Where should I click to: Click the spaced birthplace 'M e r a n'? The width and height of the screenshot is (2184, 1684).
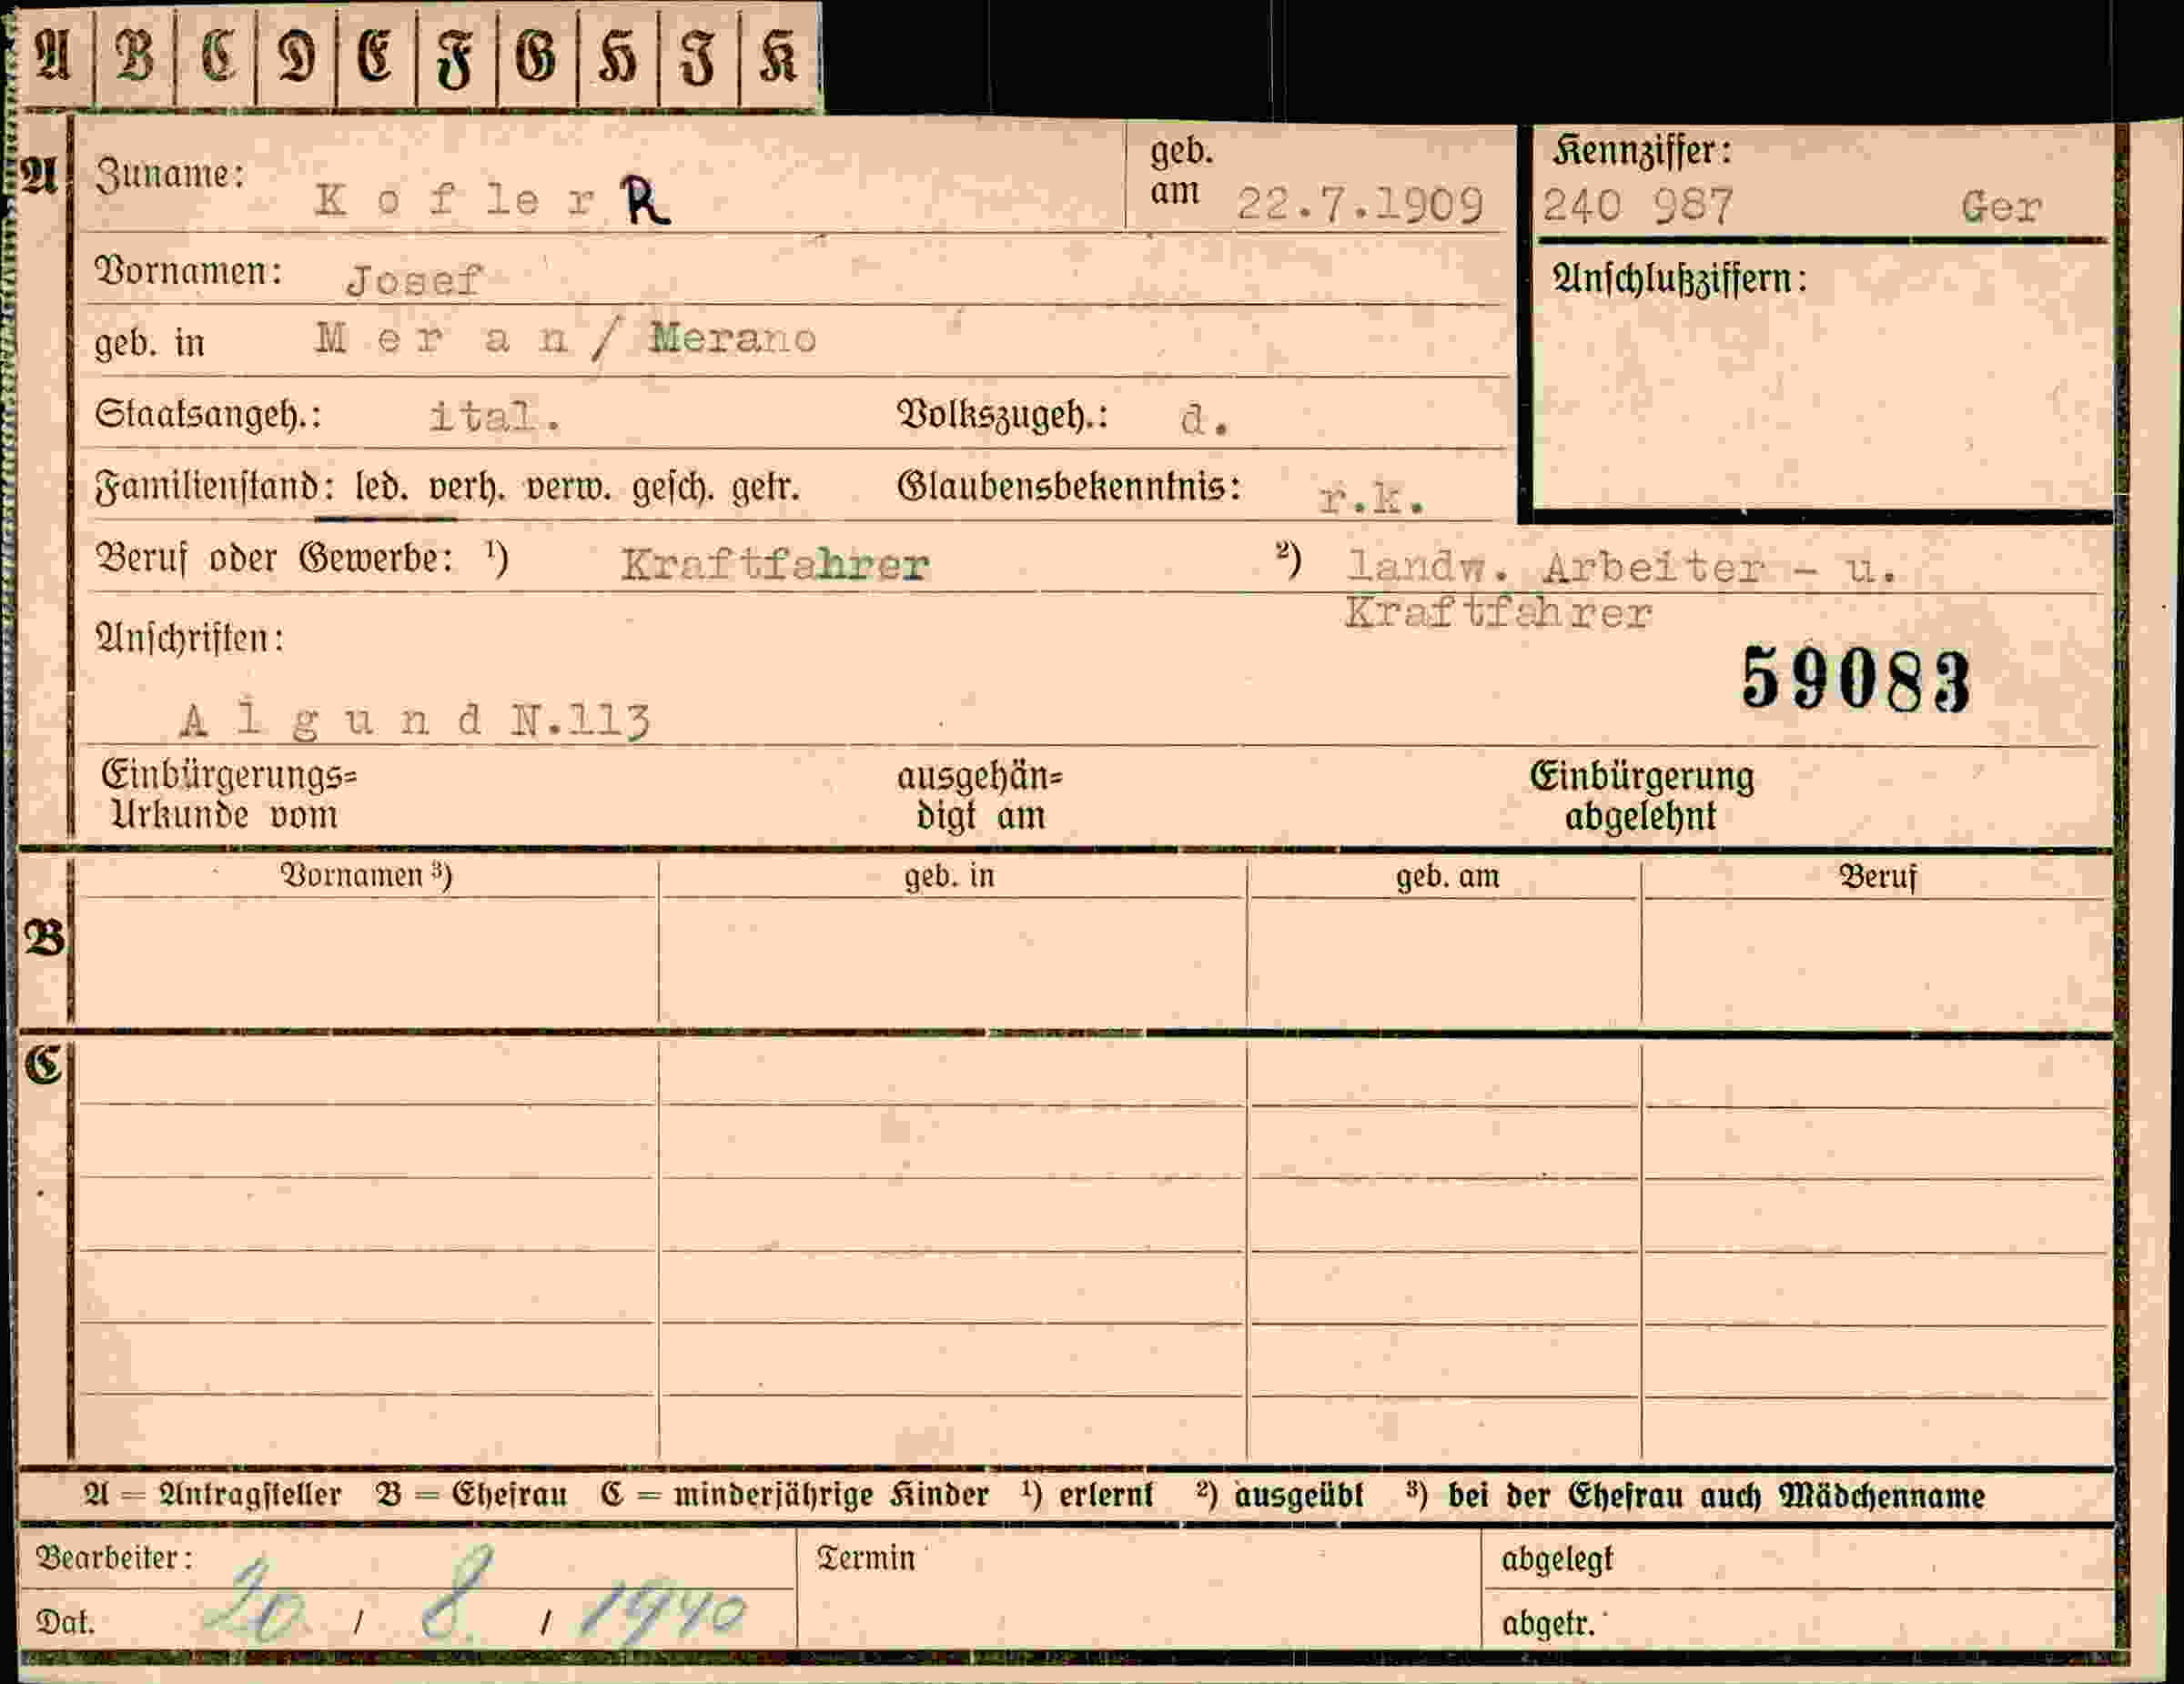[x=442, y=338]
